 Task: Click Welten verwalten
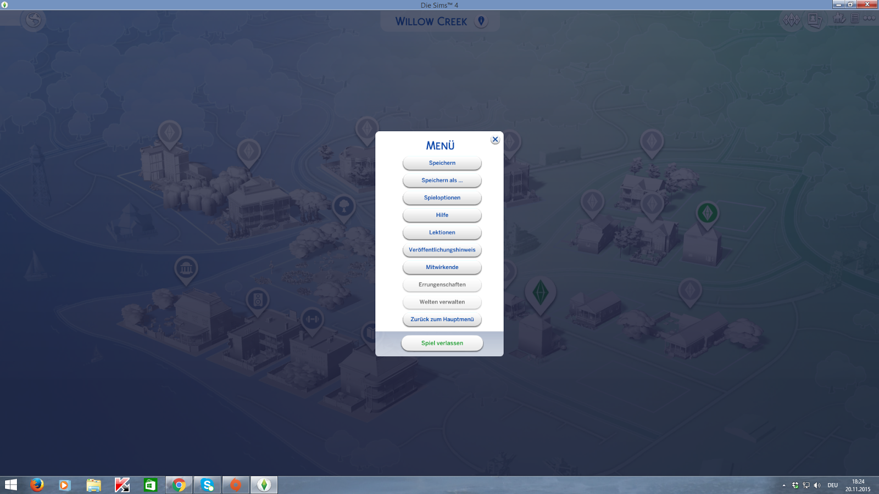click(442, 302)
